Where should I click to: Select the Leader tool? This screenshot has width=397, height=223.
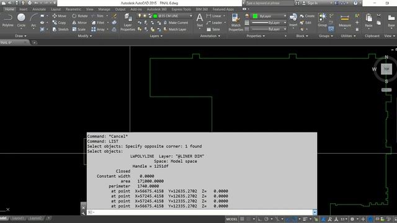[214, 23]
